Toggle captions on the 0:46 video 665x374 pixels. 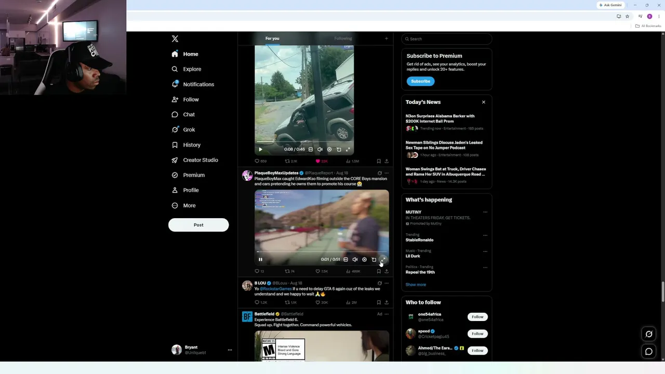(x=311, y=150)
